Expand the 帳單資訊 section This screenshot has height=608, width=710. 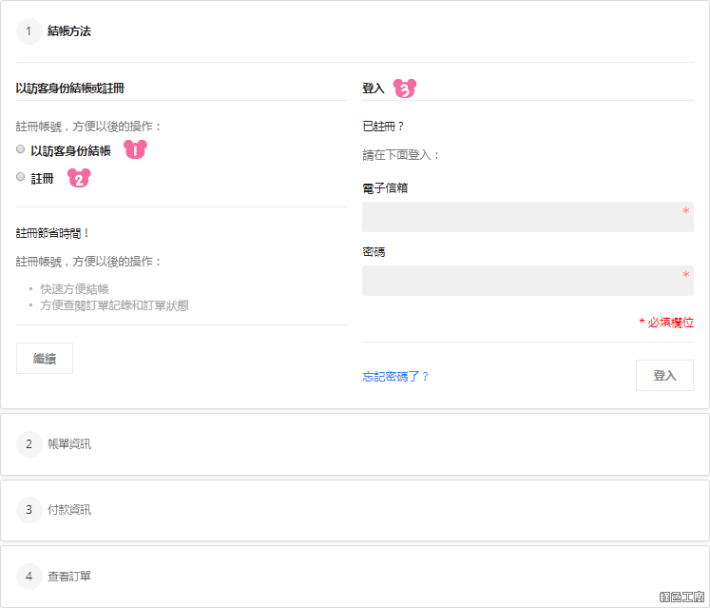pyautogui.click(x=355, y=444)
